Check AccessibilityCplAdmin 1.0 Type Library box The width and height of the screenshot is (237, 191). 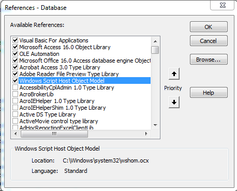[x=15, y=87]
